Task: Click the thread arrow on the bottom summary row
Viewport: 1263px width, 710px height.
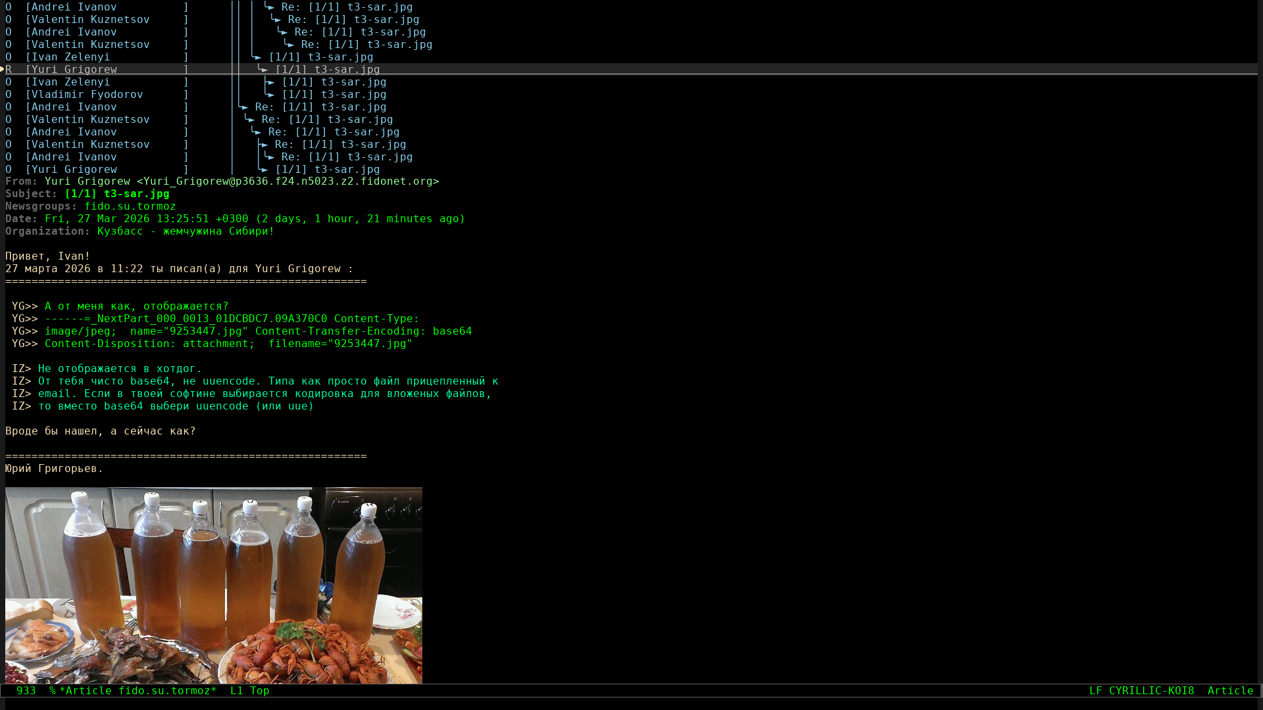Action: pos(263,170)
